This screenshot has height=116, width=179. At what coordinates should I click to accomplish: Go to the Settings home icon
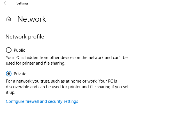tap(9, 19)
